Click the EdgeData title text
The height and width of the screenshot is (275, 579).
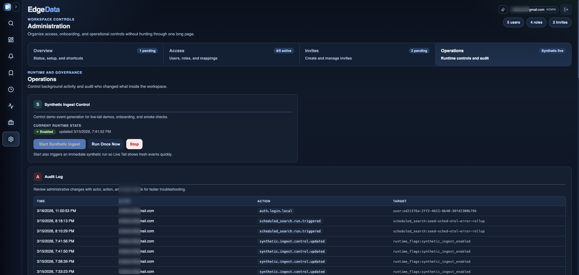coord(44,10)
